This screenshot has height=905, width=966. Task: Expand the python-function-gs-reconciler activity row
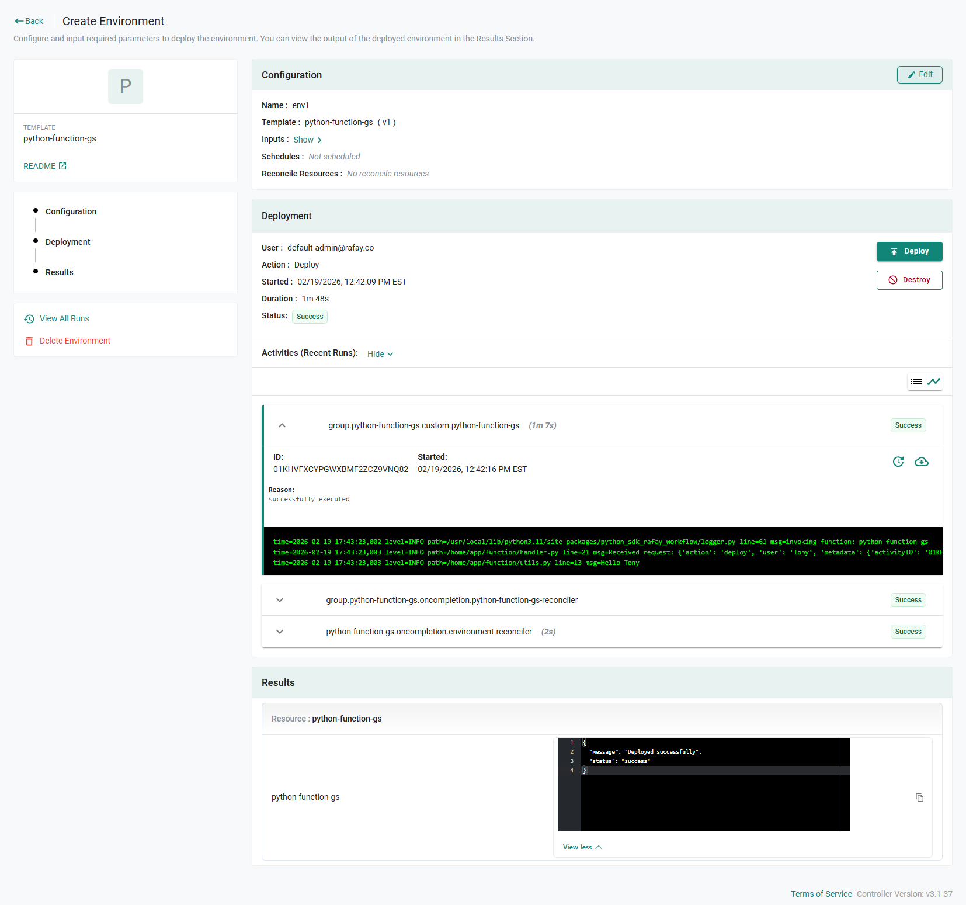coord(280,600)
